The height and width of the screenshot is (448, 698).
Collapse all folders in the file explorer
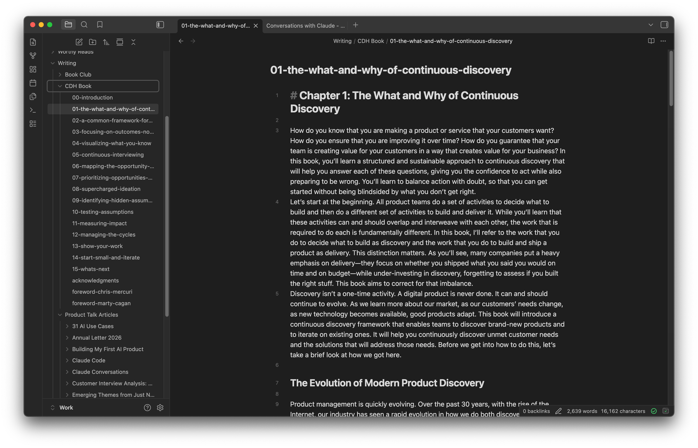[x=133, y=42]
